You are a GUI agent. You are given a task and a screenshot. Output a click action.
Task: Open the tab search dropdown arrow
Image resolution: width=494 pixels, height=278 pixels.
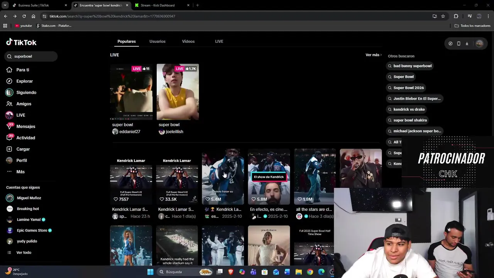5,5
